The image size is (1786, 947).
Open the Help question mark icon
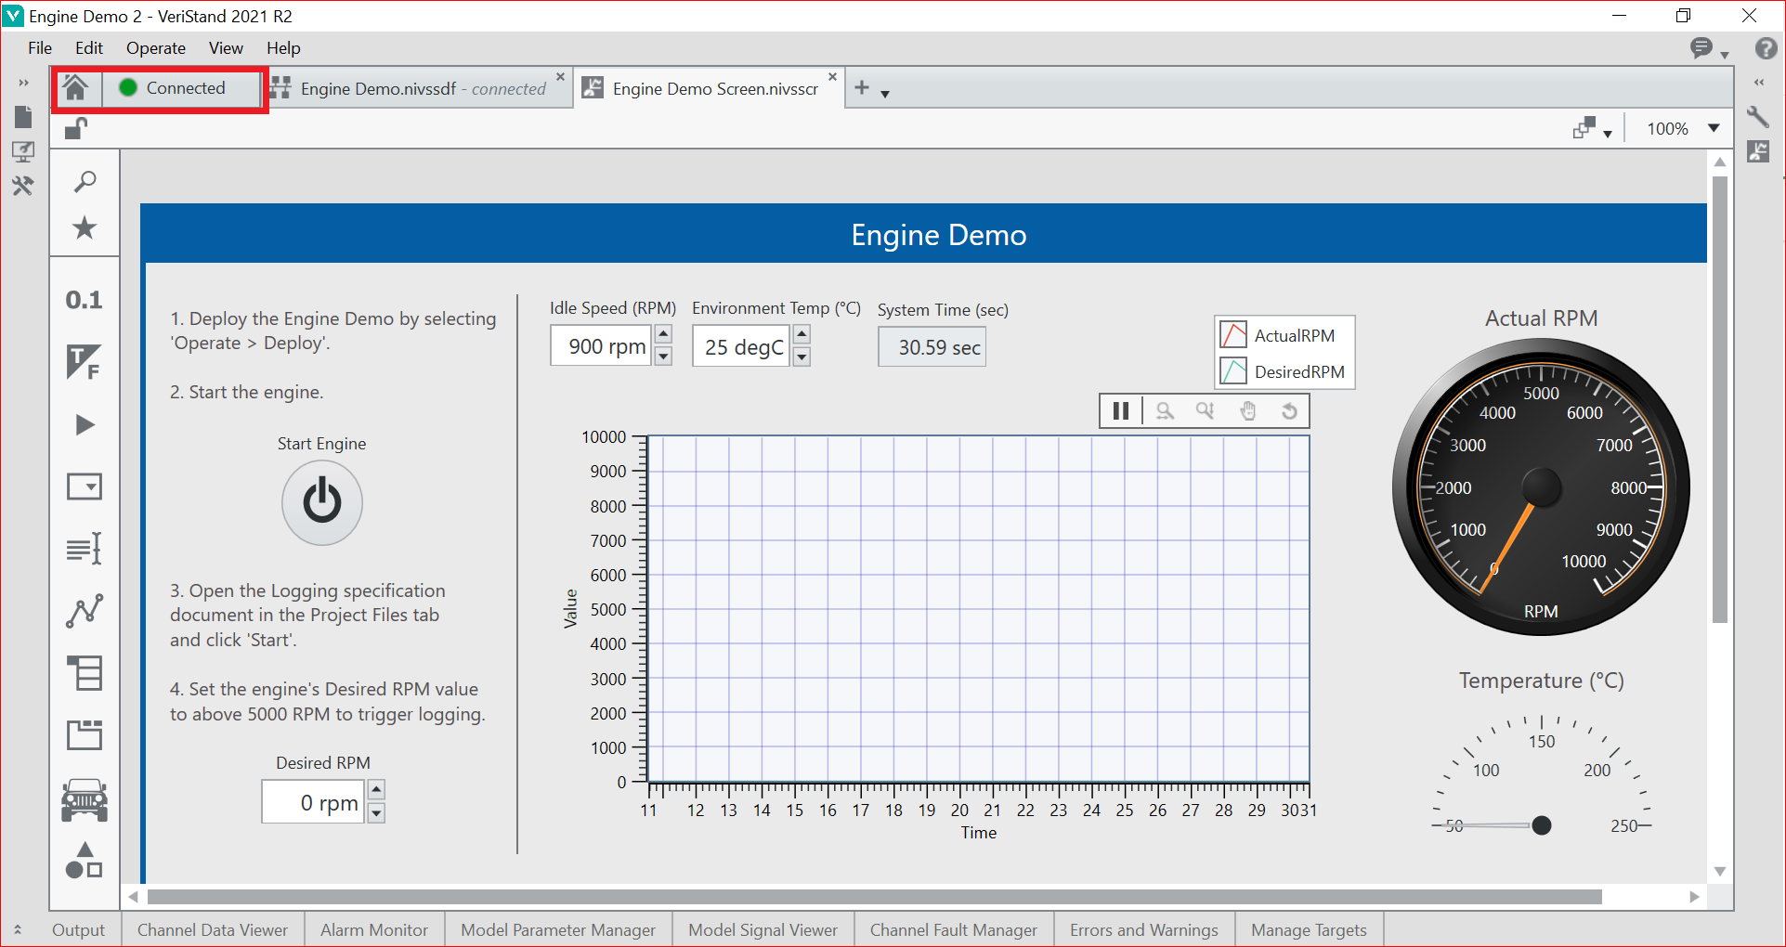pyautogui.click(x=1766, y=48)
